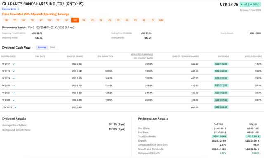Expand the FY 2020 row chevron
Image resolution: width=264 pixels, height=158 pixels.
pos(14,86)
